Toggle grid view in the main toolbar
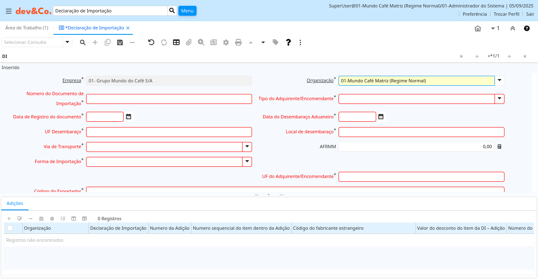Screen dimensions: 538x279 tap(176, 42)
